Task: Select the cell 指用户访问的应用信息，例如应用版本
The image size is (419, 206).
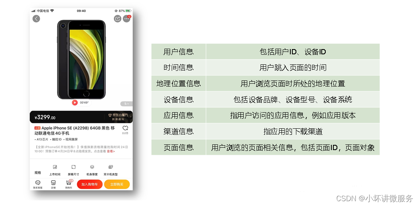Action: coord(293,115)
